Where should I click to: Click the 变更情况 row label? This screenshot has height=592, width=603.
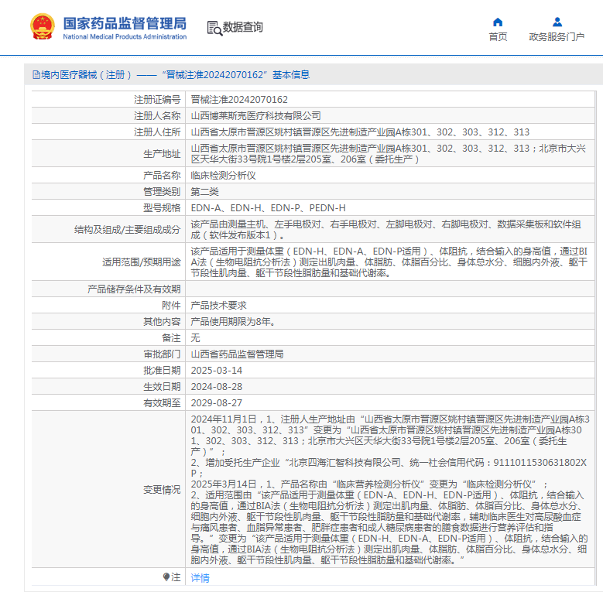tap(162, 489)
